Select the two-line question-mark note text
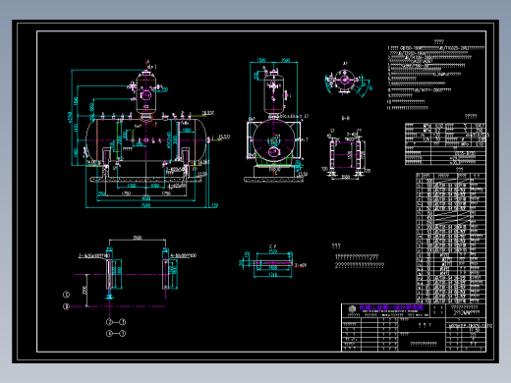511x383 pixels. [359, 261]
